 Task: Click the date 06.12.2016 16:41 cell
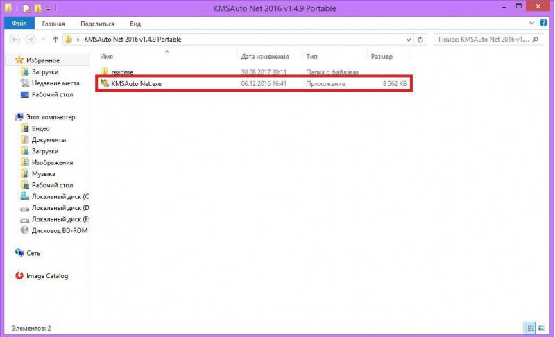264,84
